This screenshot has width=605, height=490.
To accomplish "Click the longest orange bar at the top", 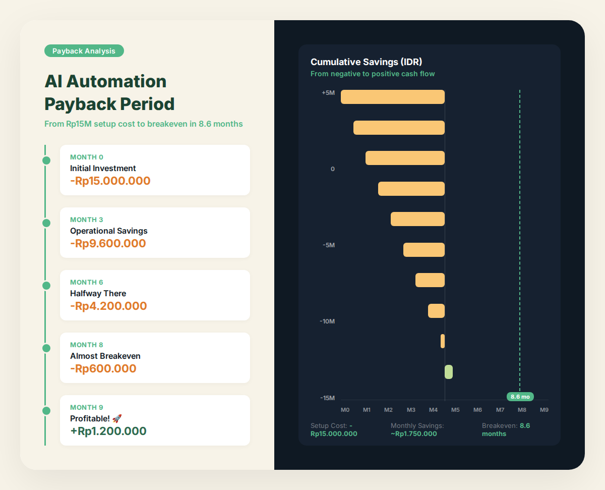I will point(393,97).
